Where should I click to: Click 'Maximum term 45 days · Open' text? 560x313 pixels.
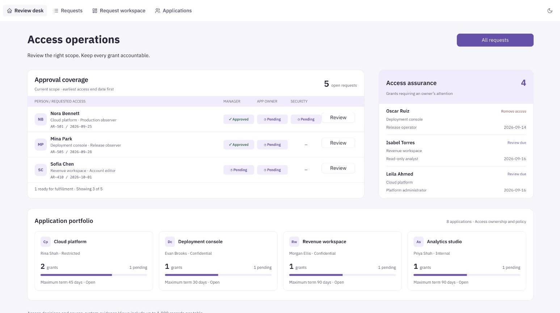tap(68, 283)
